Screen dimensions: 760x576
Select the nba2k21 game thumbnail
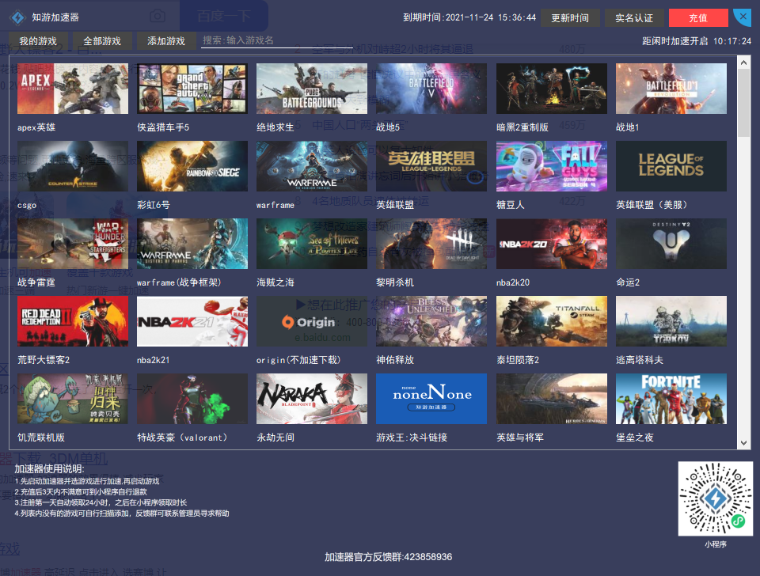click(192, 321)
